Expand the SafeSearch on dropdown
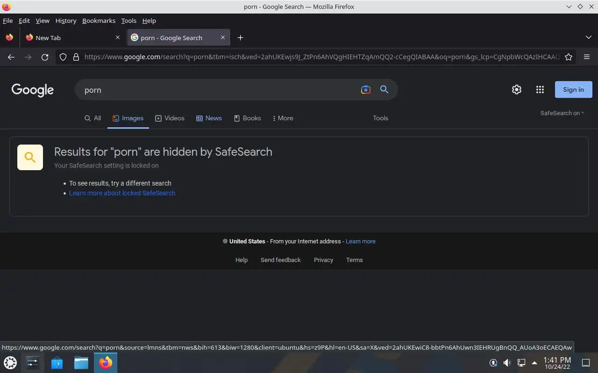 point(562,113)
